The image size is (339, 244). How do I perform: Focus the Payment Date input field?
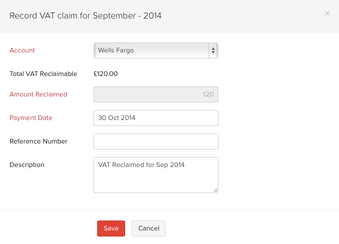pos(156,118)
